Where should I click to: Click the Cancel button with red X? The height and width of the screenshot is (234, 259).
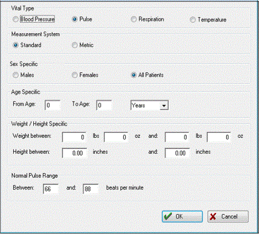[x=228, y=216]
